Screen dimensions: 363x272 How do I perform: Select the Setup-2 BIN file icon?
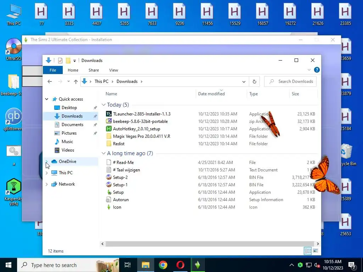point(109,177)
